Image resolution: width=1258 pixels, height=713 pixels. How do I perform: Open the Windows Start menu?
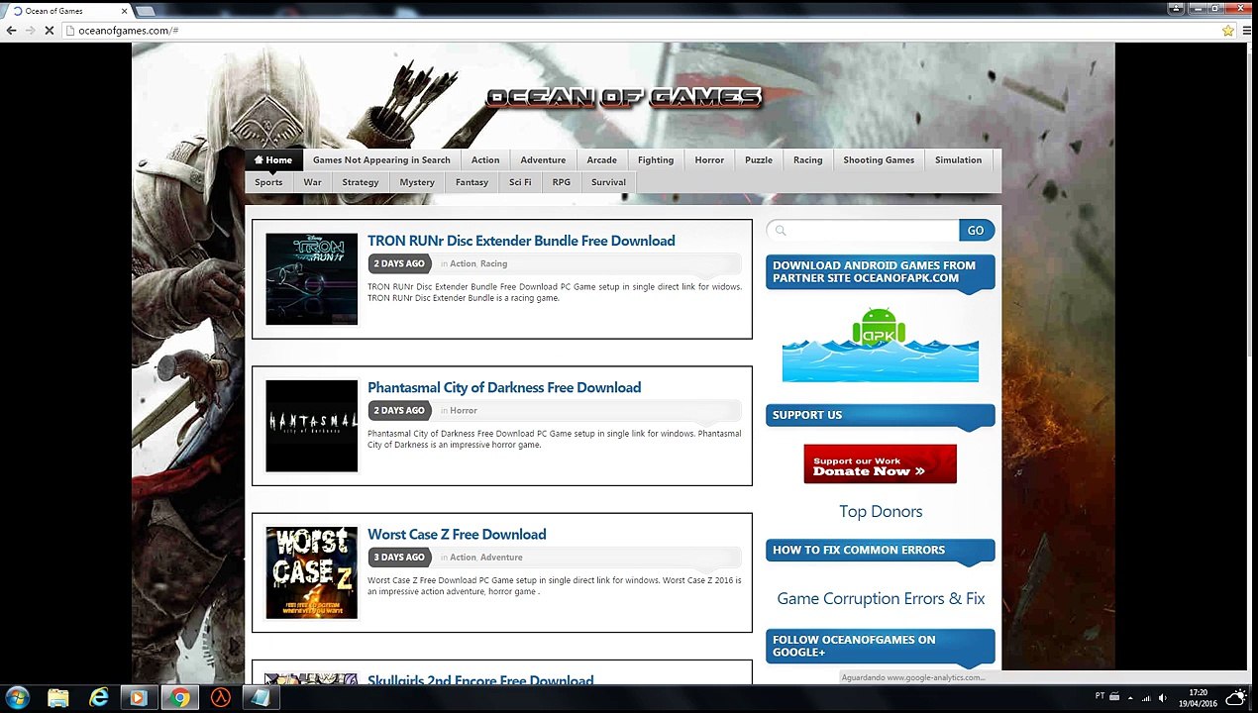[18, 698]
